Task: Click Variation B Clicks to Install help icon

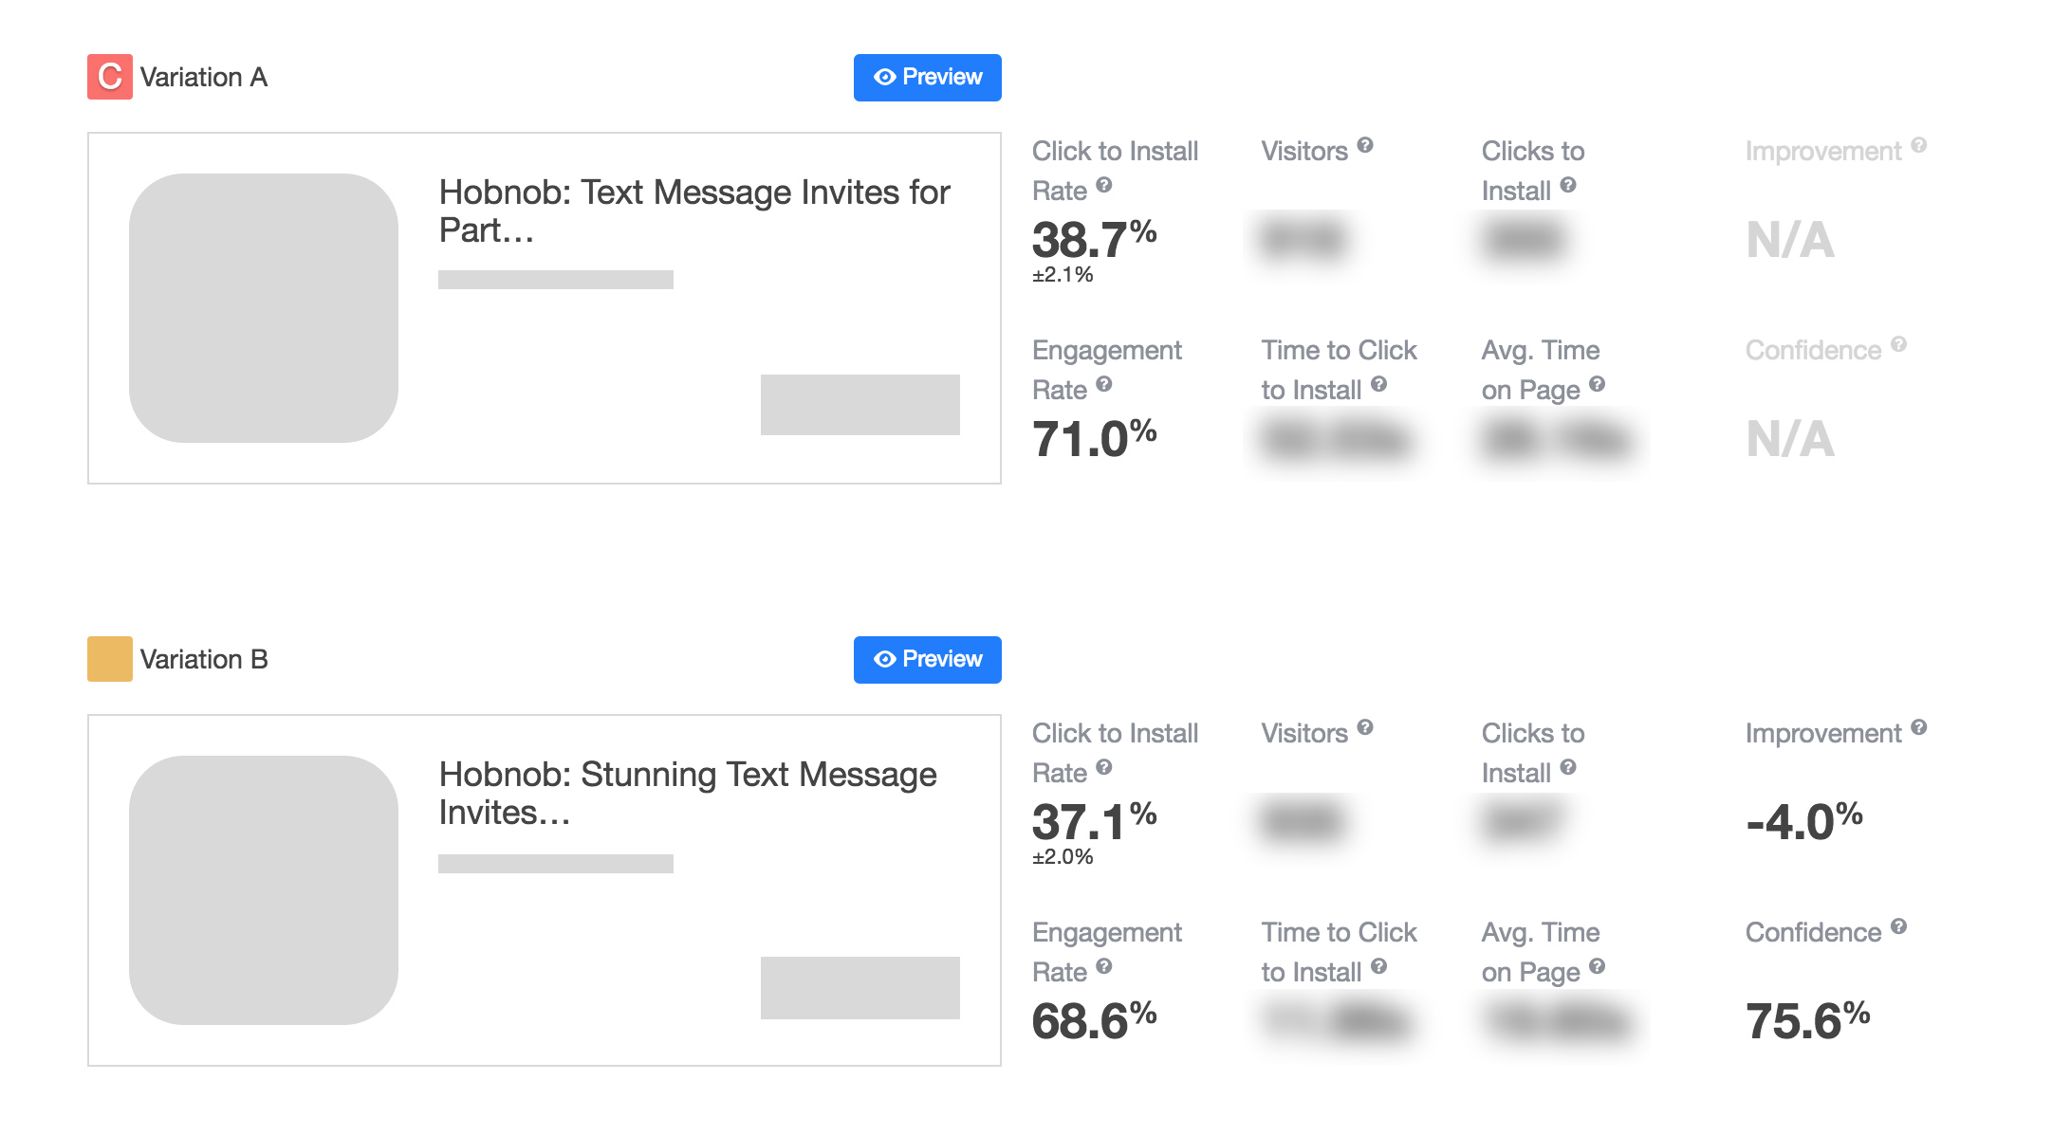Action: [1568, 767]
